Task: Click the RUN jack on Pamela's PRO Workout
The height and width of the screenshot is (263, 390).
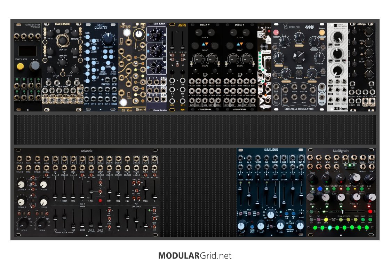Action: point(24,36)
